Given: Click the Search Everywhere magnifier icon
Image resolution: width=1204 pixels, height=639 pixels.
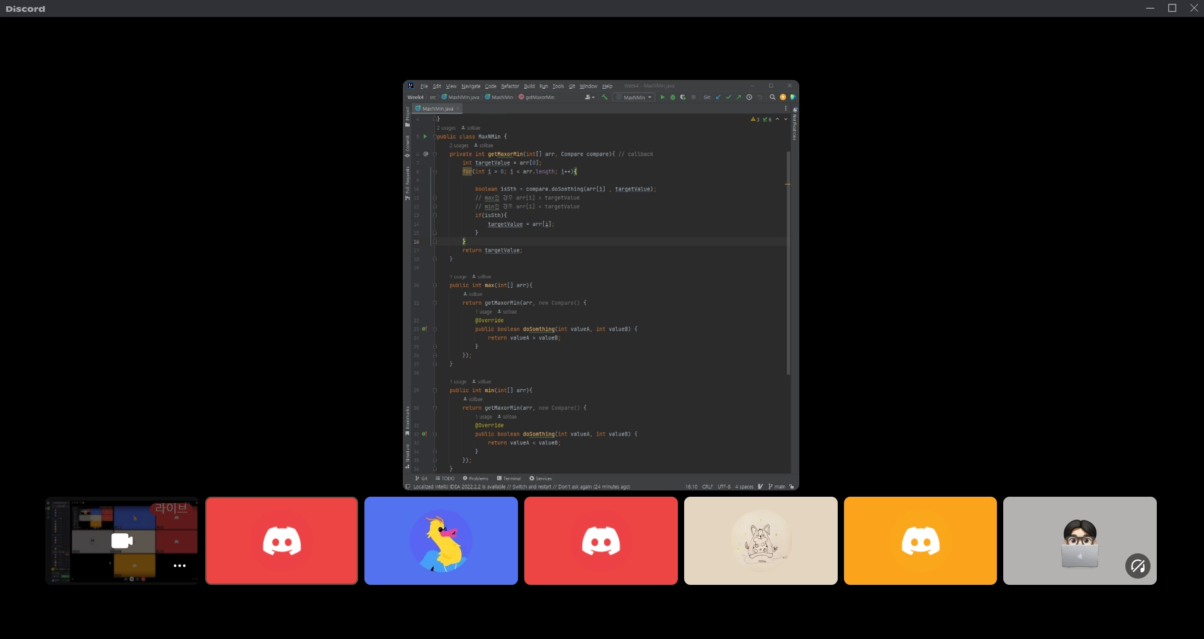Looking at the screenshot, I should tap(772, 98).
